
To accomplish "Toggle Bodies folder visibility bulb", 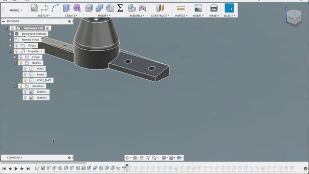I will [x=21, y=63].
